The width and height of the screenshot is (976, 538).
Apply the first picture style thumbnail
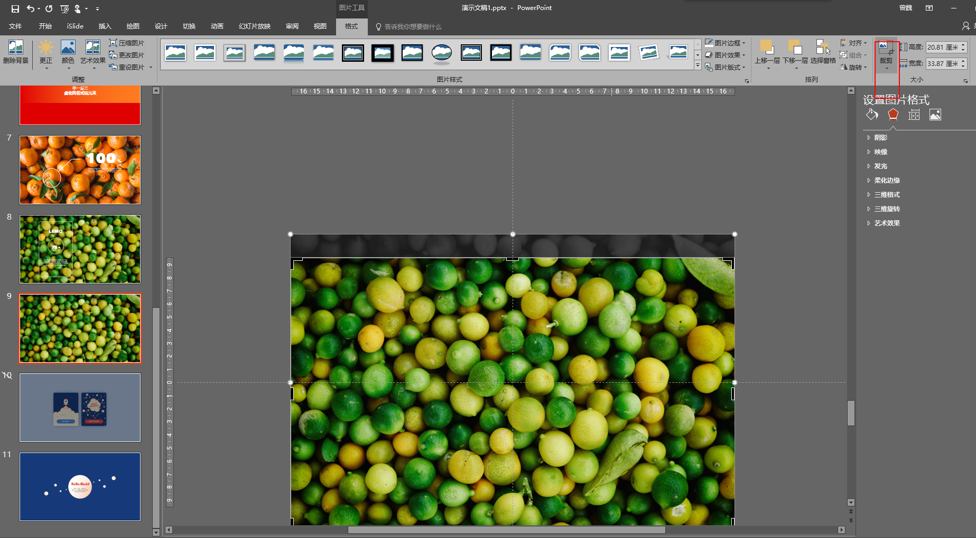pyautogui.click(x=175, y=53)
